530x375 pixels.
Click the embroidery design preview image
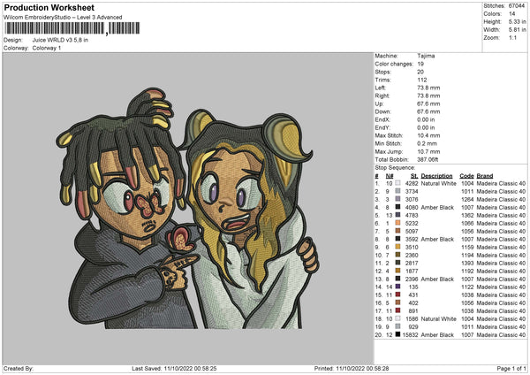(x=187, y=210)
